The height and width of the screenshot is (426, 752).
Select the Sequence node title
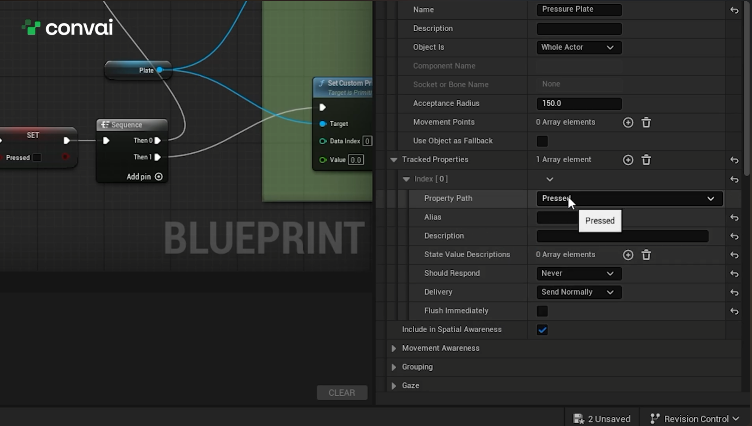[127, 125]
